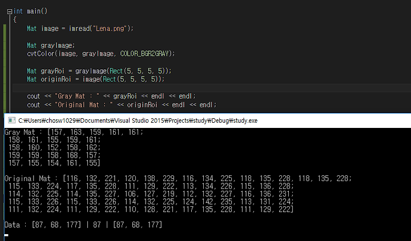This screenshot has width=411, height=241.
Task: Click the cout "Gray Mat : " line
Action: (111, 97)
